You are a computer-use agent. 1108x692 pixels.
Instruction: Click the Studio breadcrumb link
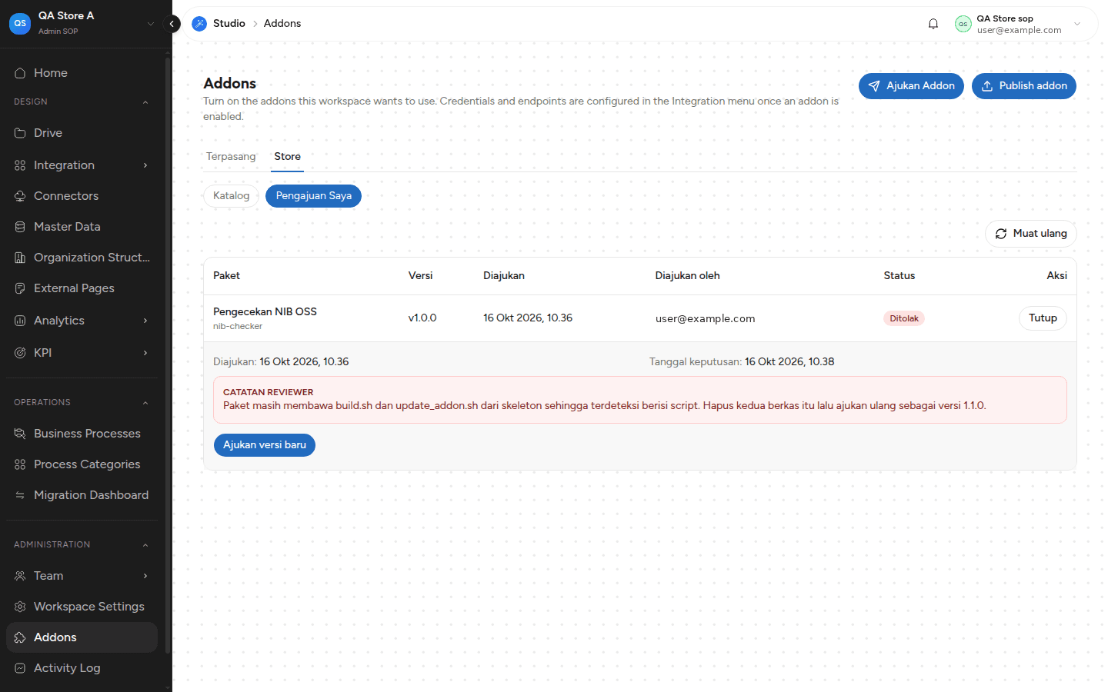(229, 24)
